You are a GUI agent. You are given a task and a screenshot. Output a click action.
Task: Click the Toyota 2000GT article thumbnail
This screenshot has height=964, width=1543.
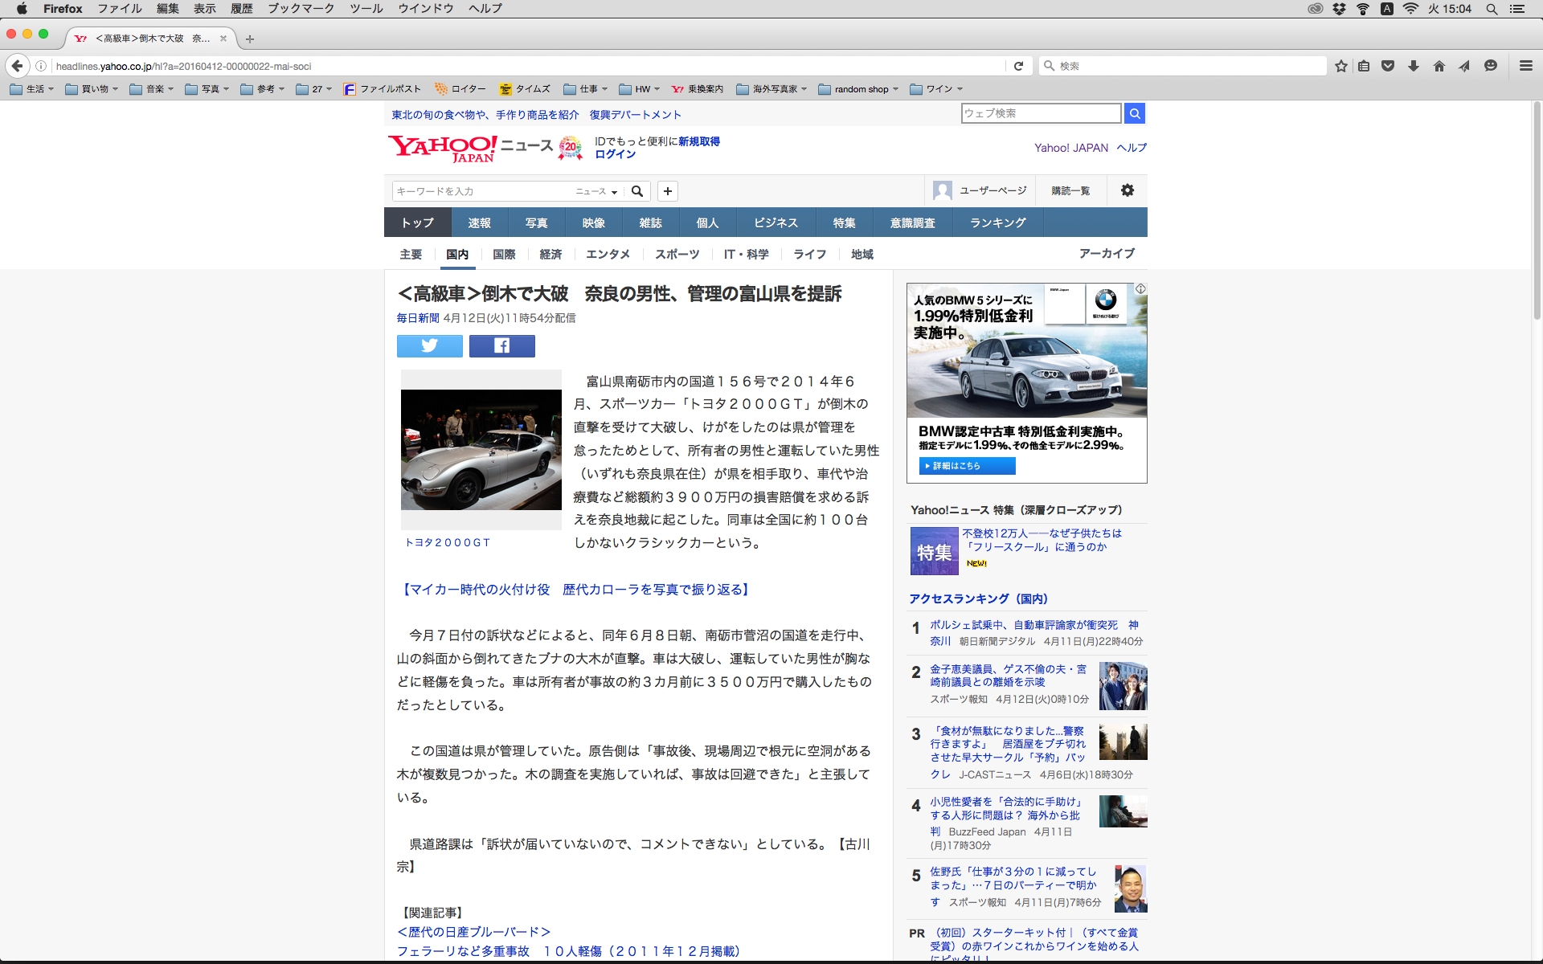tap(481, 450)
